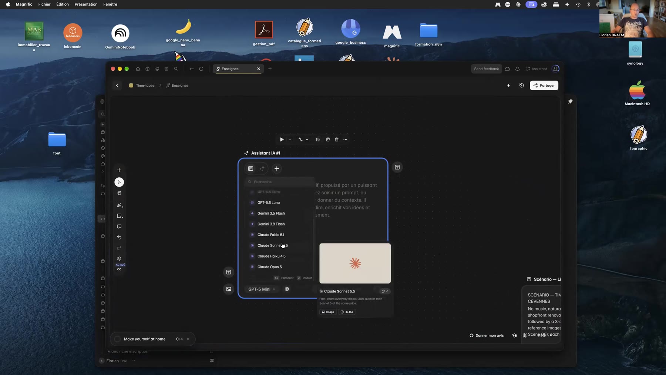Click the Time-lapse breadcrumb

pyautogui.click(x=141, y=86)
